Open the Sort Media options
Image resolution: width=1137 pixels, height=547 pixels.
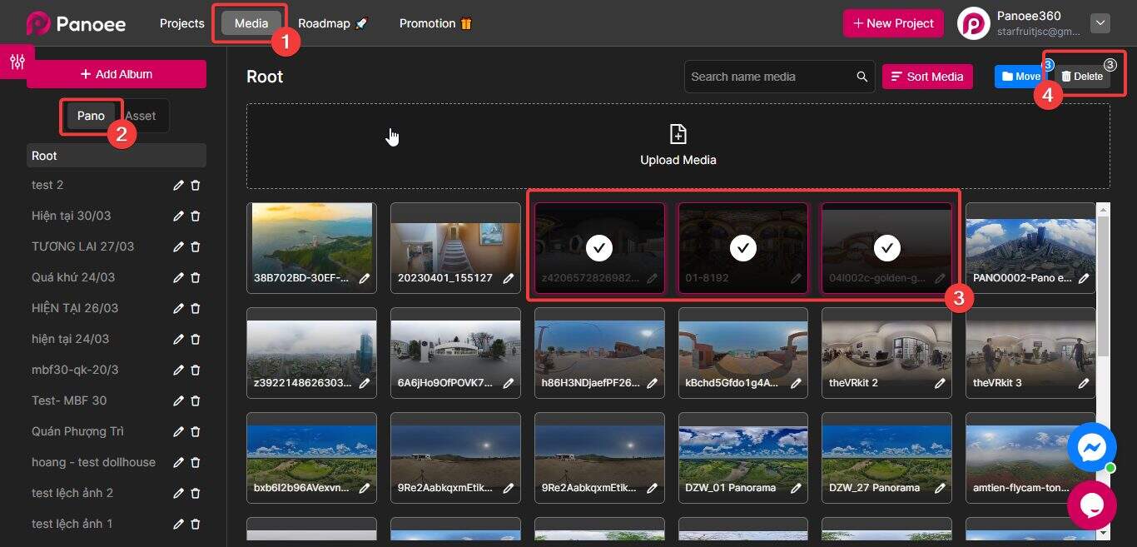(926, 77)
